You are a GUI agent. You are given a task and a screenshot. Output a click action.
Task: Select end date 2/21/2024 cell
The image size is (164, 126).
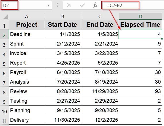[100, 44]
